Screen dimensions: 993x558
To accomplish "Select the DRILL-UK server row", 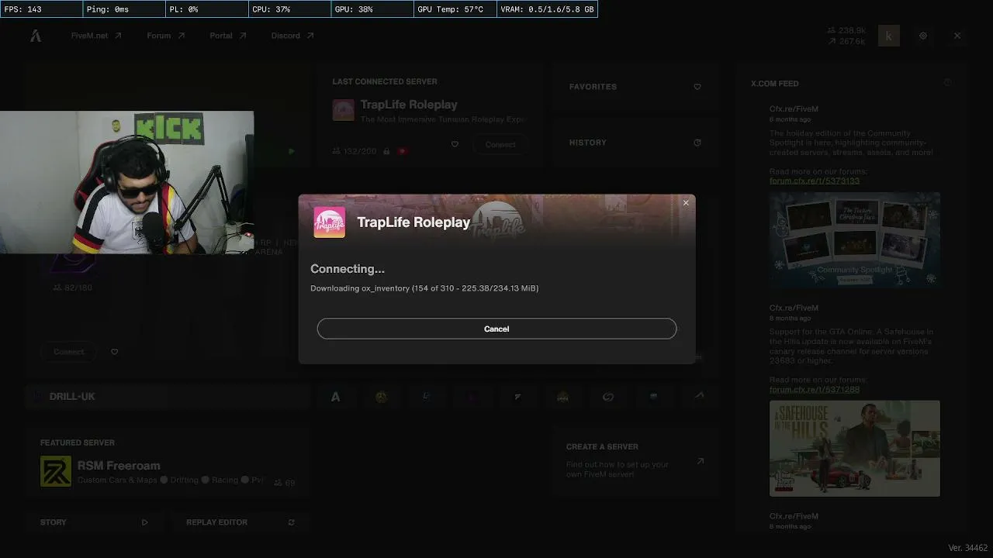I will coord(167,396).
